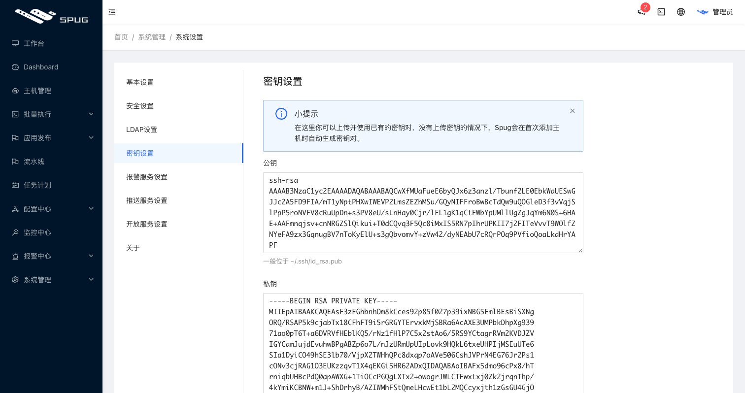Click the 公钥 field label
The width and height of the screenshot is (745, 393).
coord(270,163)
